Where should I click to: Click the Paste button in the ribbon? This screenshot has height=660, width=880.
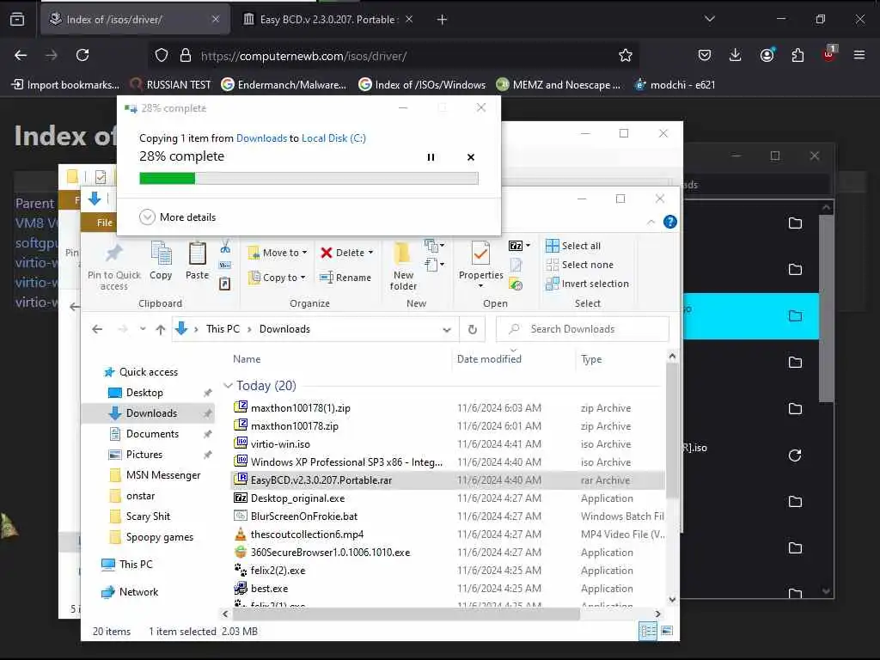197,260
